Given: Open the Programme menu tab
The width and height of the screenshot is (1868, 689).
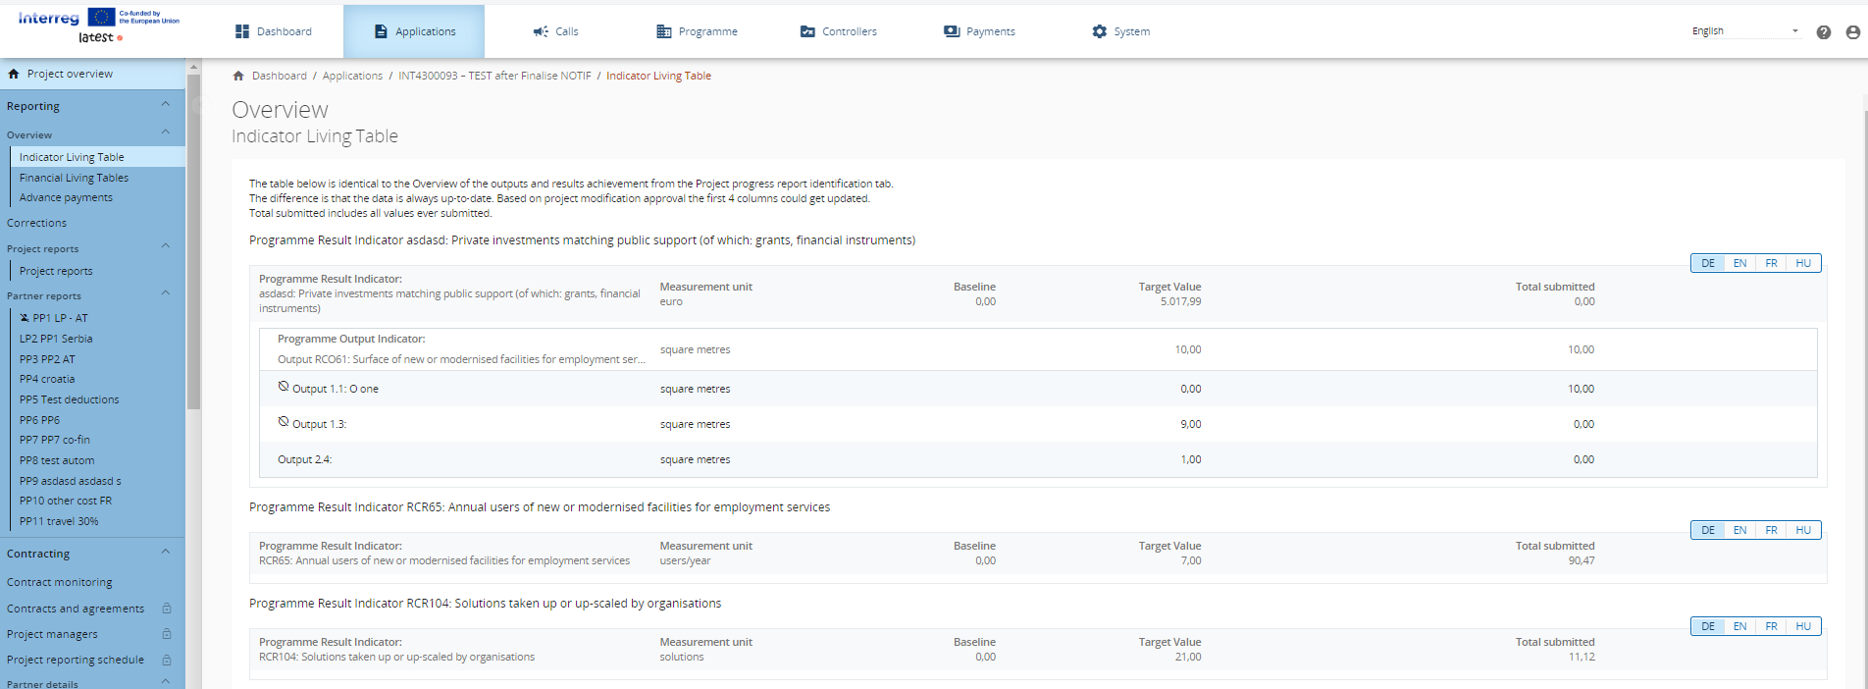Looking at the screenshot, I should click(697, 31).
